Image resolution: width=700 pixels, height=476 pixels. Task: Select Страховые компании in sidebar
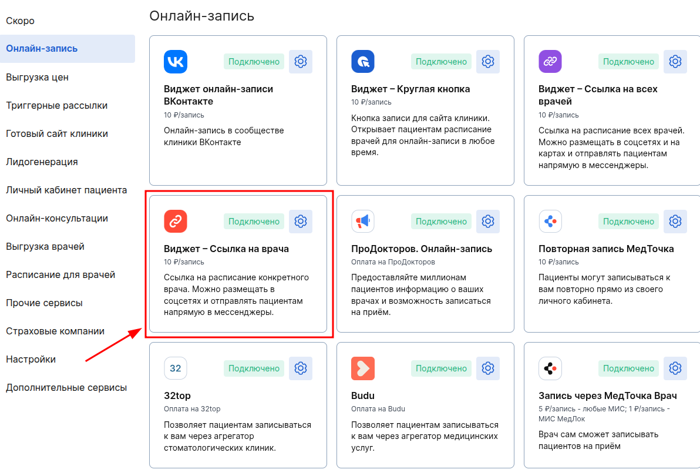click(x=55, y=331)
